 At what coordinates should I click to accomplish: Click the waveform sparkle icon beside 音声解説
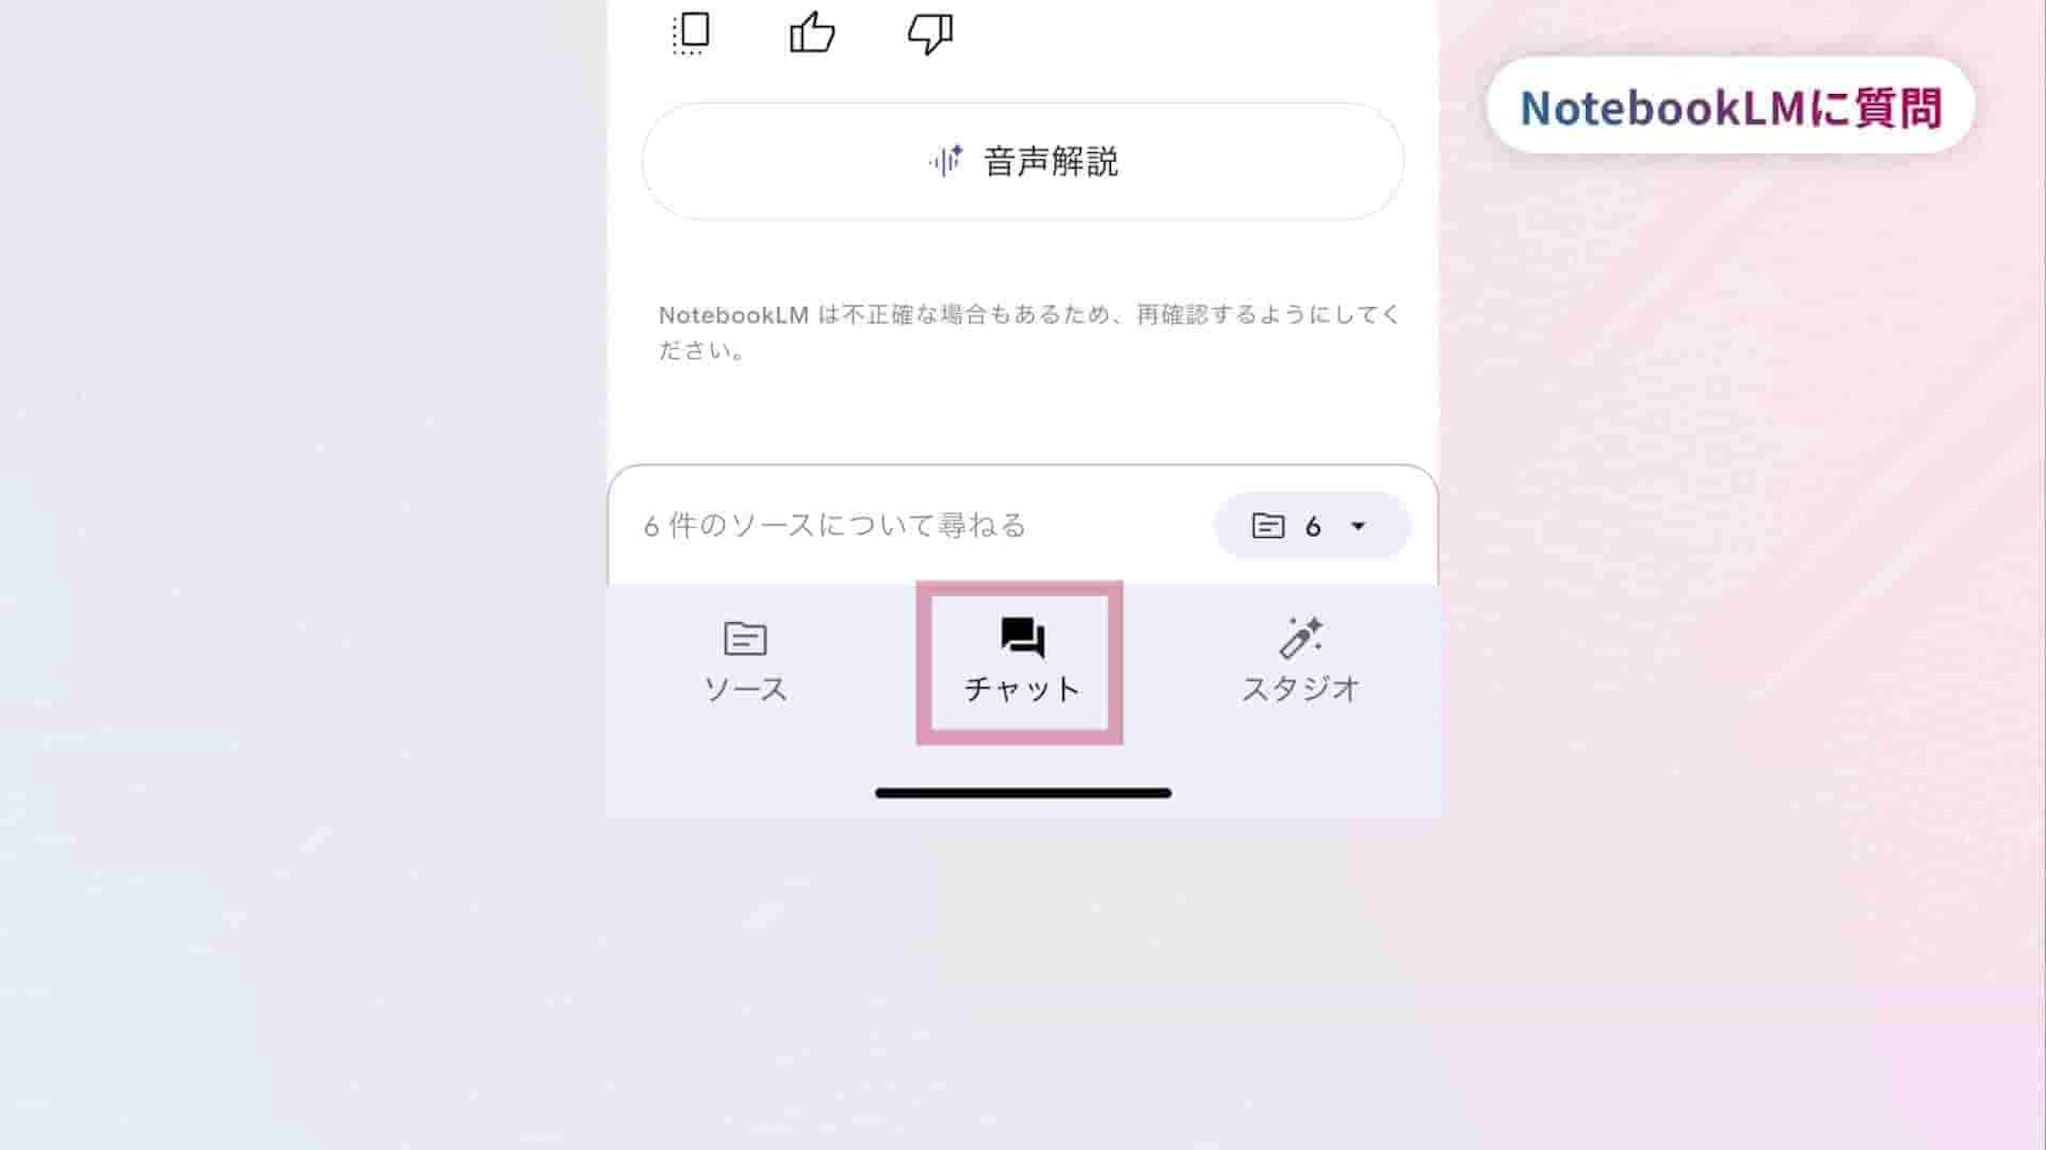pos(946,161)
